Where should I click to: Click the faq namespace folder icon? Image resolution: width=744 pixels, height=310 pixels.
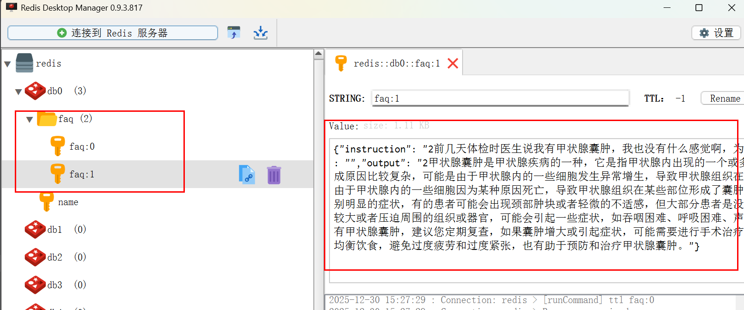coord(47,119)
